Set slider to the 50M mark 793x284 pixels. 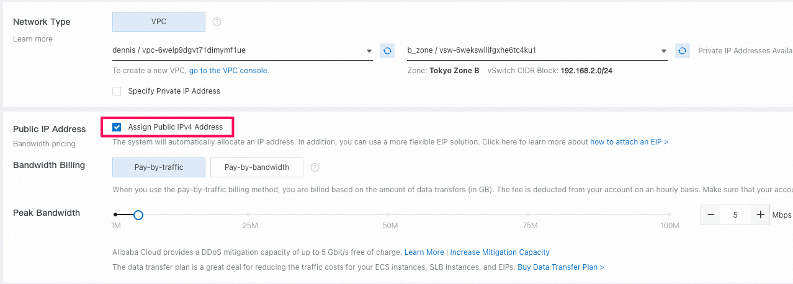click(389, 215)
